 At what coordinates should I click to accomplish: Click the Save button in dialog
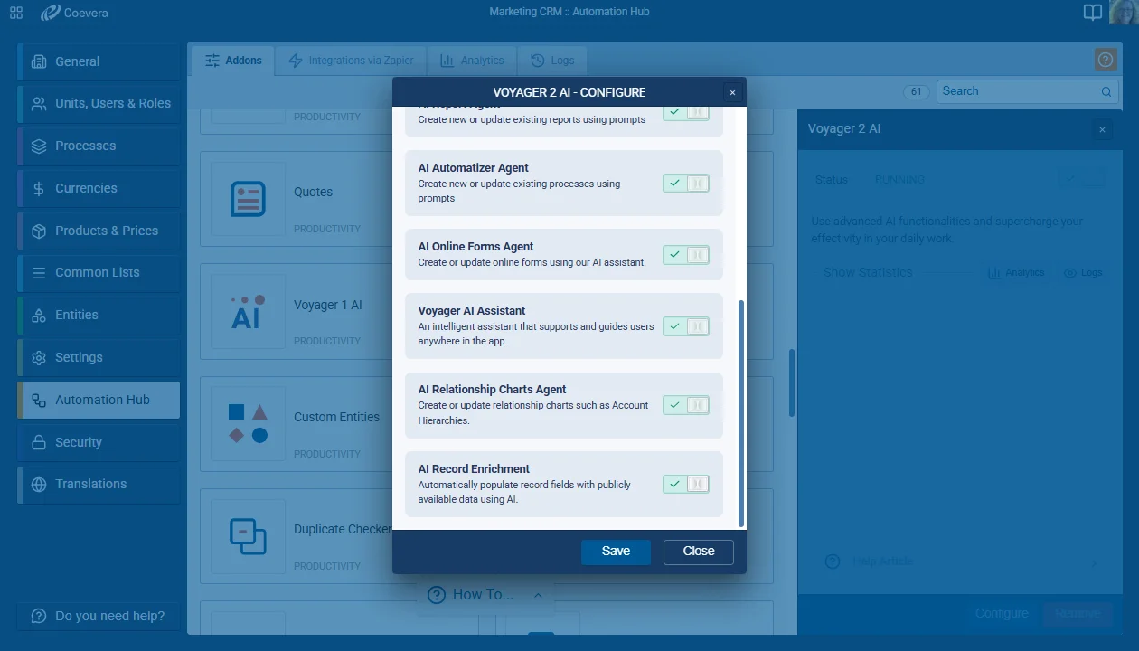[616, 552]
